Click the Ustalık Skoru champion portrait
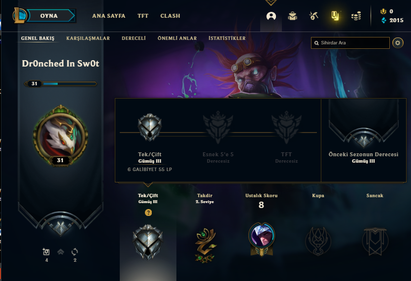This screenshot has height=281, width=411. tap(262, 235)
